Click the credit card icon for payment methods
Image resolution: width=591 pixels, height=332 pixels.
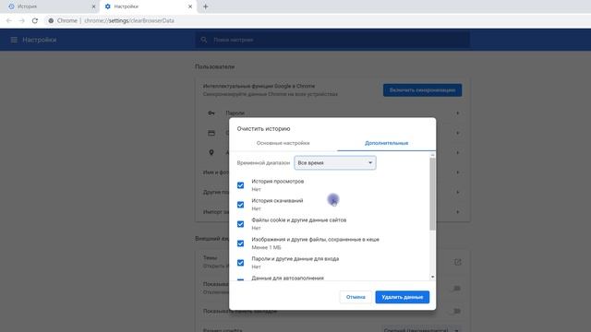tap(211, 133)
